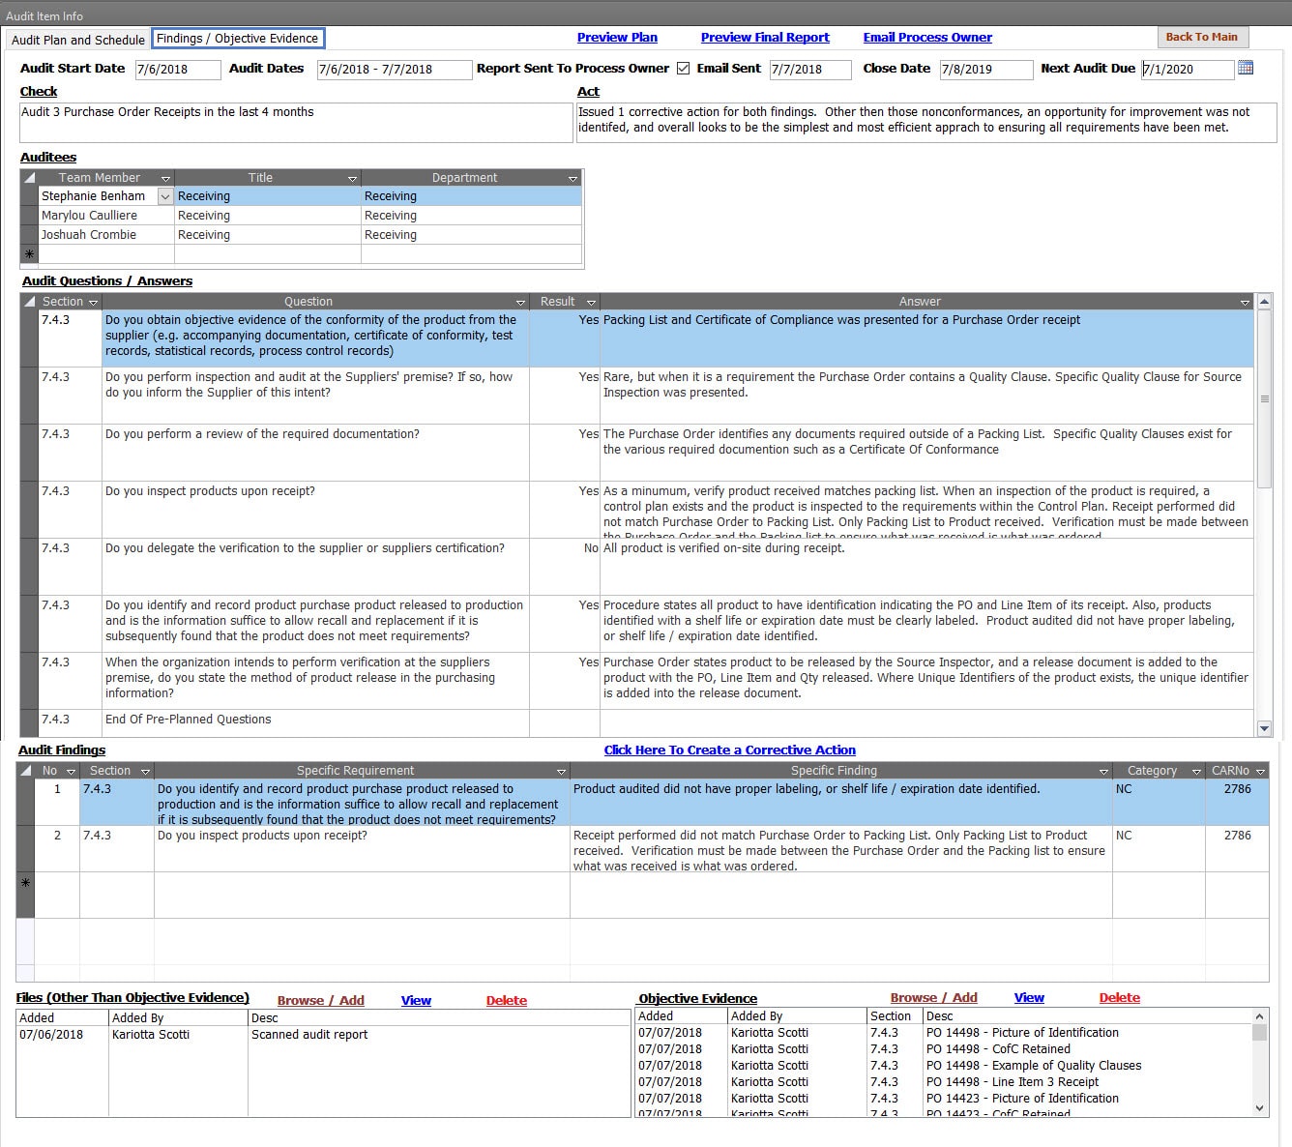
Task: Open the Next Audit Due calendar picker
Action: (x=1246, y=68)
